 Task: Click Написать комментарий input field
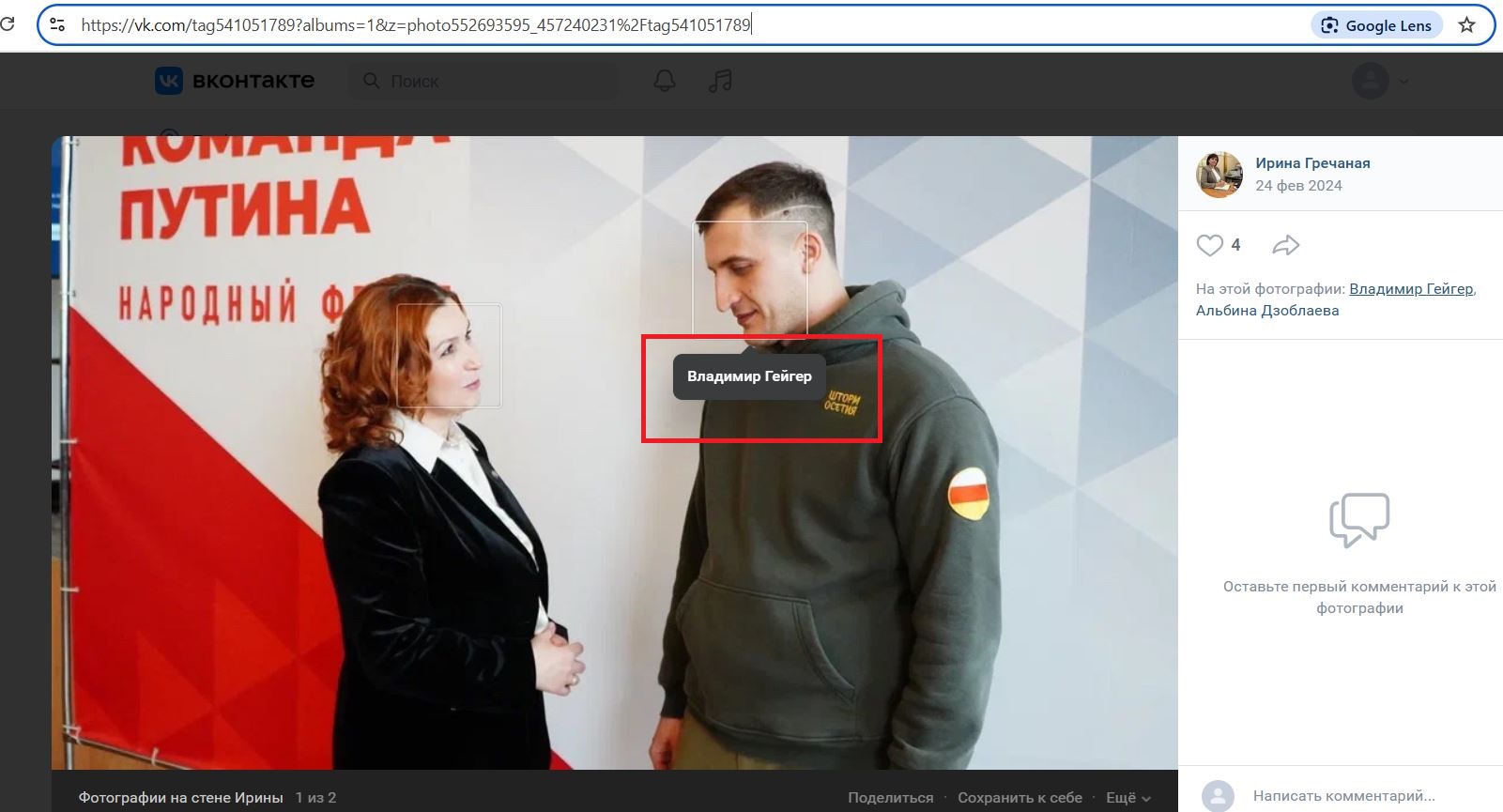(1343, 796)
